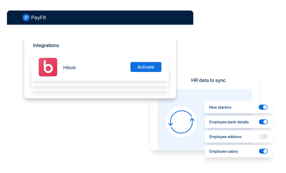The image size is (286, 173).
Task: Click the PayFit brand name text
Action: [x=38, y=18]
